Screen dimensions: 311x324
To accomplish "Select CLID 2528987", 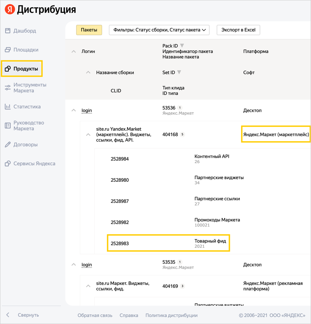I will tap(120, 201).
